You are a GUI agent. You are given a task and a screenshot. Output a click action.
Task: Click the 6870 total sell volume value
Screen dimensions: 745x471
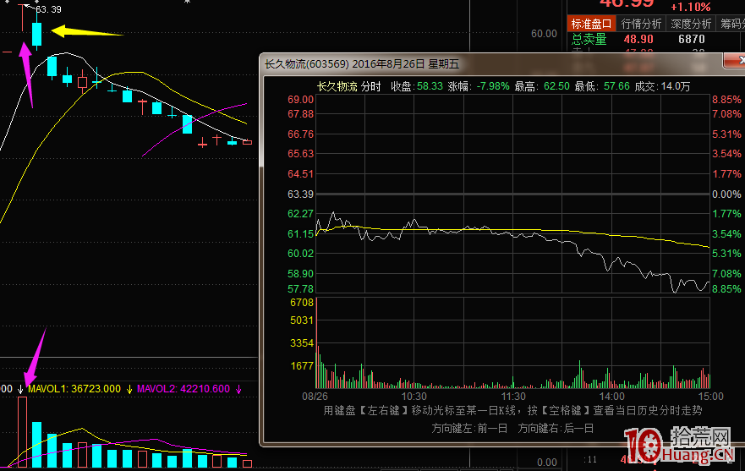tap(692, 40)
